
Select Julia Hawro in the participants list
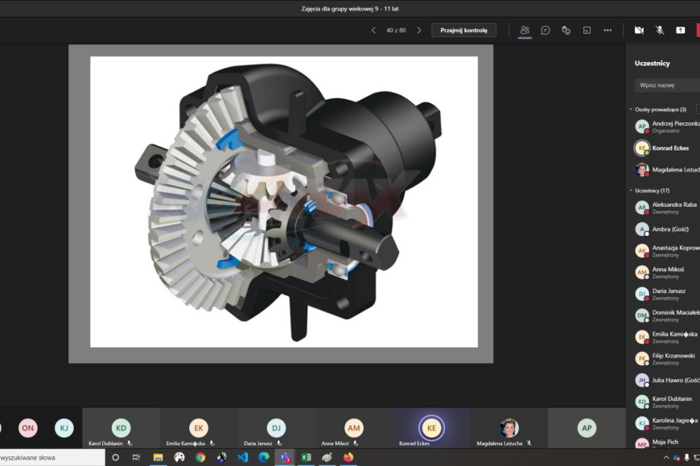click(667, 381)
